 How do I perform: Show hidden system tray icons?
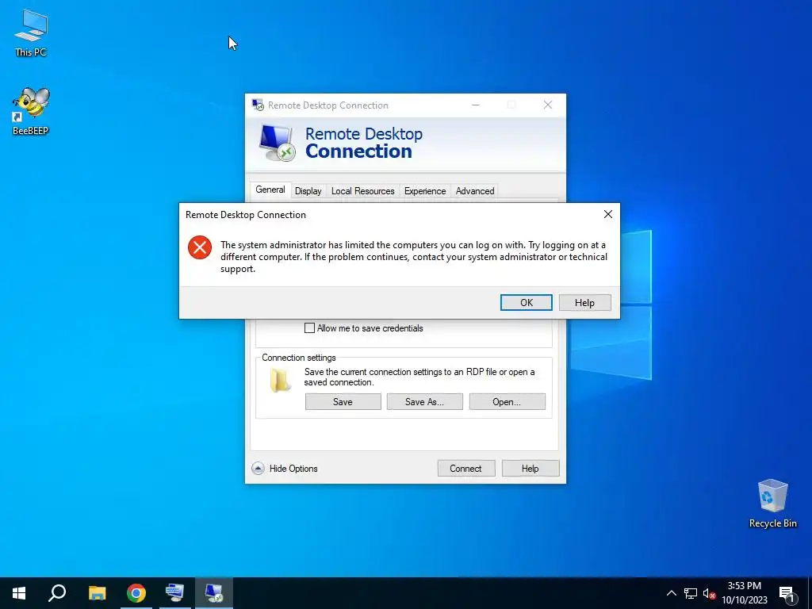[671, 593]
